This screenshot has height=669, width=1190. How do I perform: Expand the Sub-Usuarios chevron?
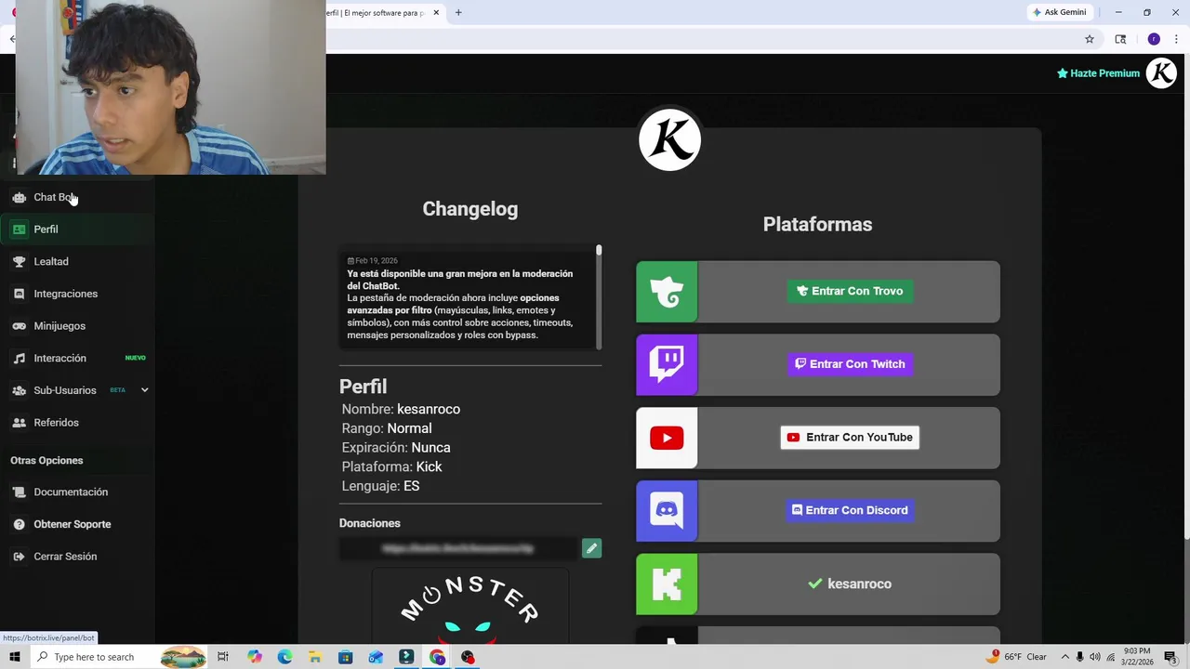(x=144, y=390)
